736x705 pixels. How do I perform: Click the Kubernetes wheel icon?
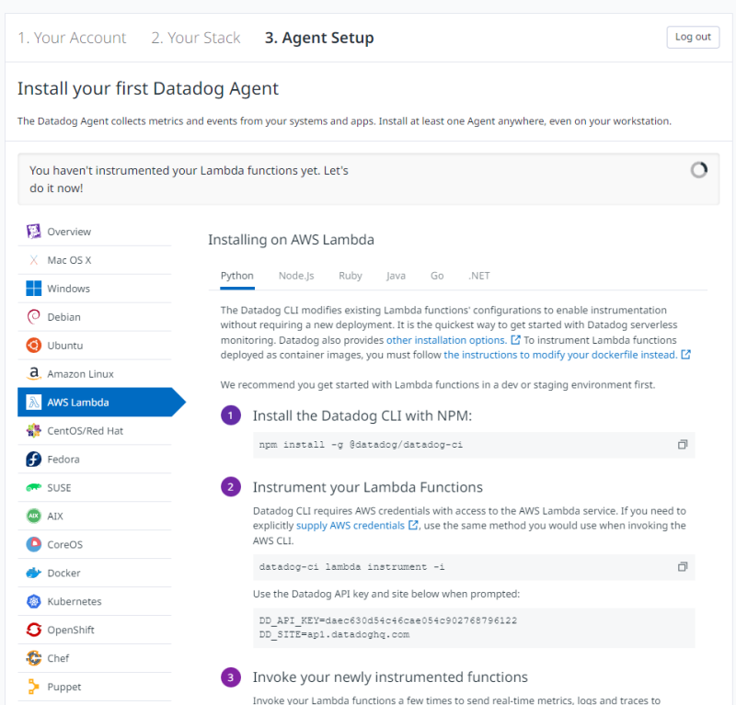coord(34,601)
